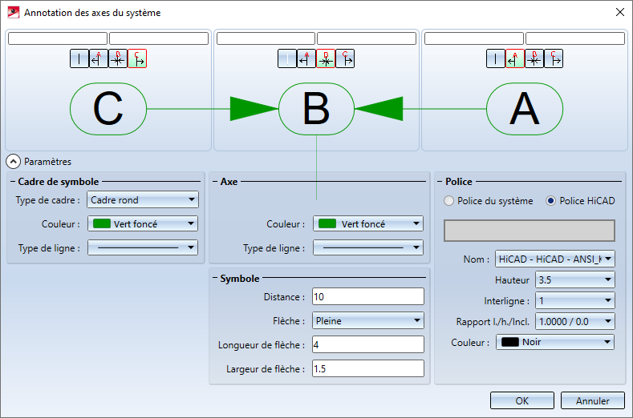
Task: Select the 'A' arrow icon above symbol B
Action: pyautogui.click(x=306, y=58)
